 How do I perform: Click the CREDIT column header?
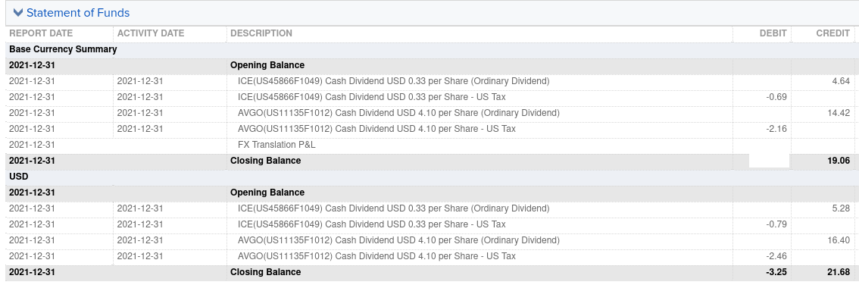click(x=832, y=33)
